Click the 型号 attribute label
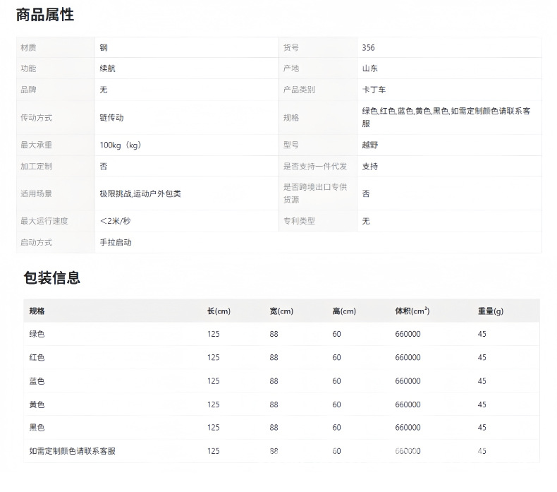This screenshot has height=492, width=557. (291, 145)
